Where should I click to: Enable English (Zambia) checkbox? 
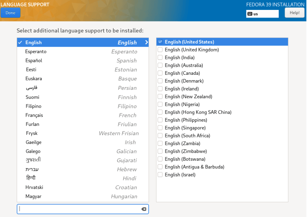coord(160,143)
